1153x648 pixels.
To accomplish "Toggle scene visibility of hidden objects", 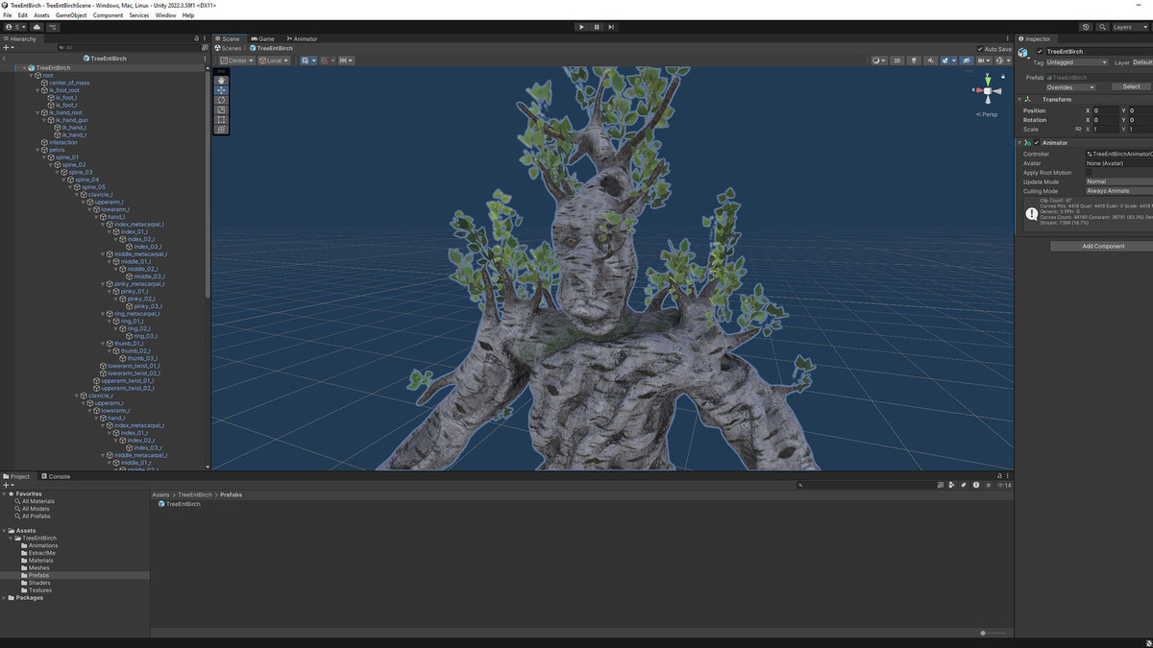I will 967,60.
